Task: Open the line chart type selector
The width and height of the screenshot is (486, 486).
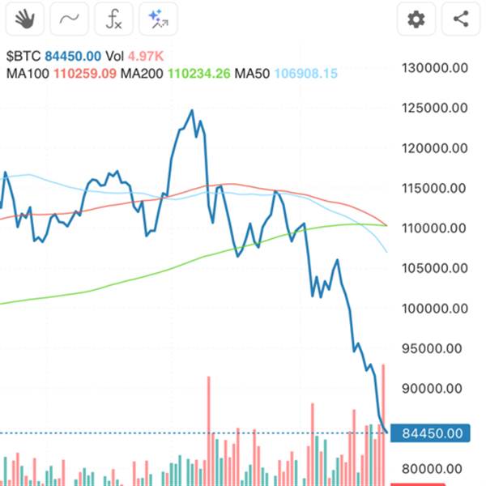Action: click(x=70, y=19)
